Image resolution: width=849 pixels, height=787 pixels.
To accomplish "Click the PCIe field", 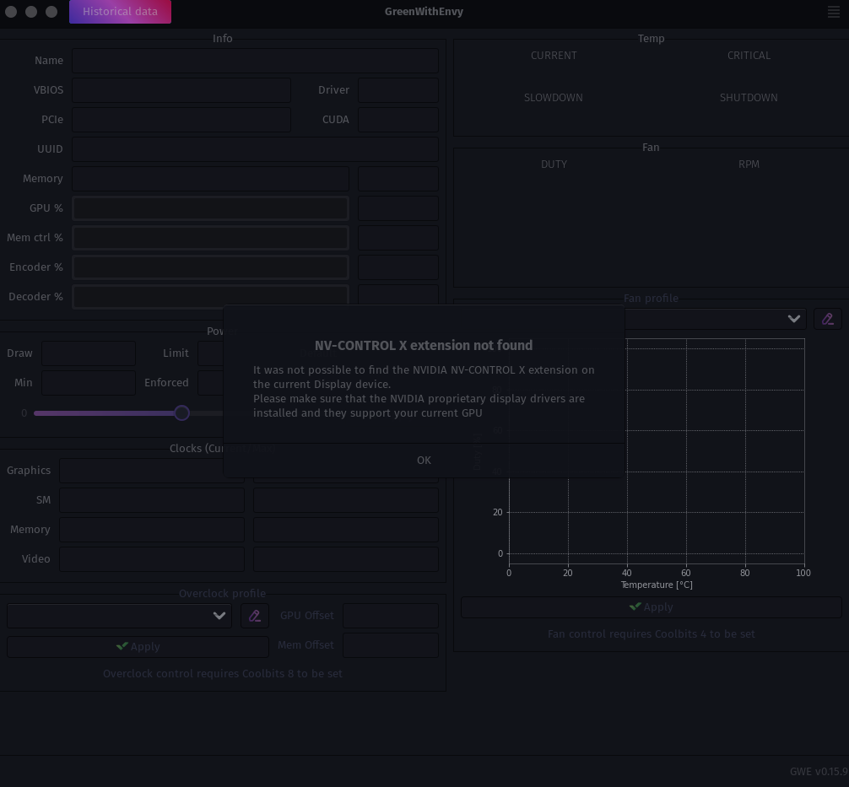I will (x=181, y=120).
